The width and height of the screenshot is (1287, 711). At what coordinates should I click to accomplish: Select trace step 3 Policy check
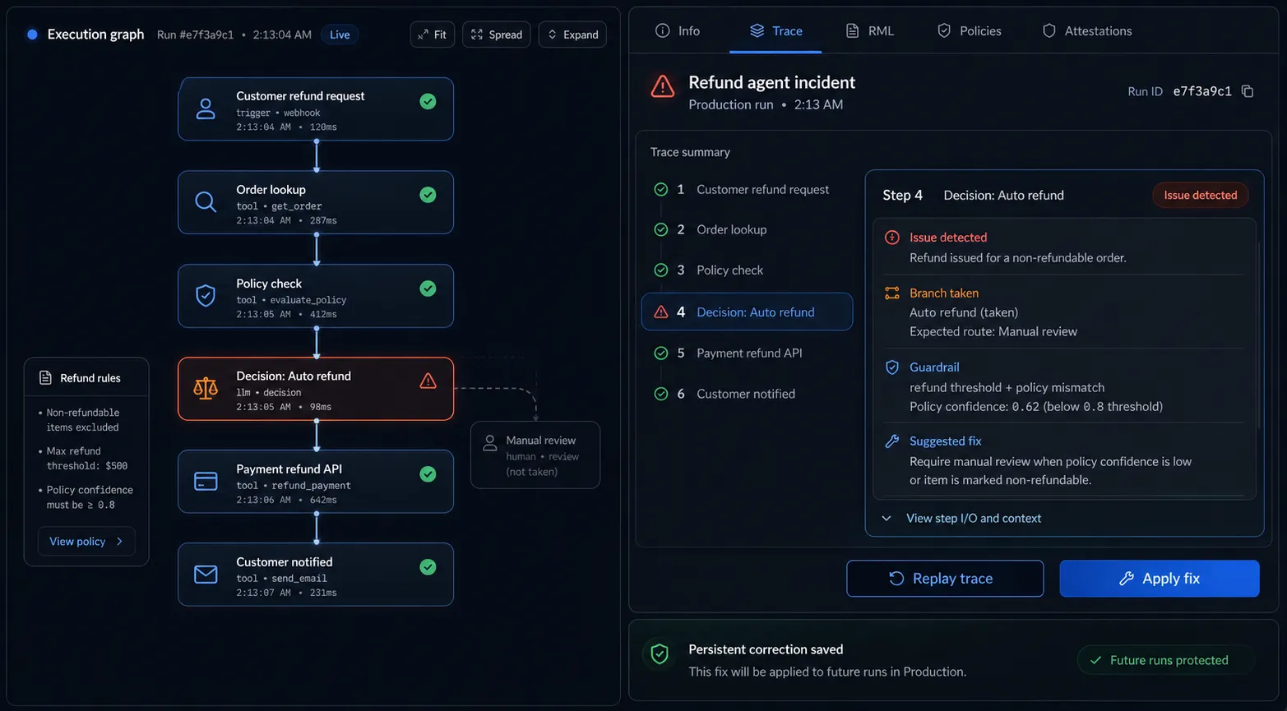click(747, 270)
